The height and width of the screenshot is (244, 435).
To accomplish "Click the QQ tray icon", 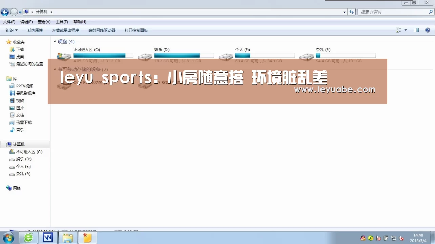I will pyautogui.click(x=363, y=238).
